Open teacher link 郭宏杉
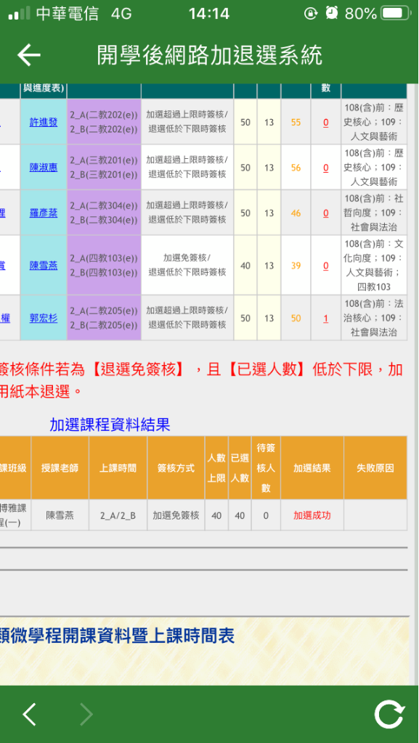 [x=44, y=318]
